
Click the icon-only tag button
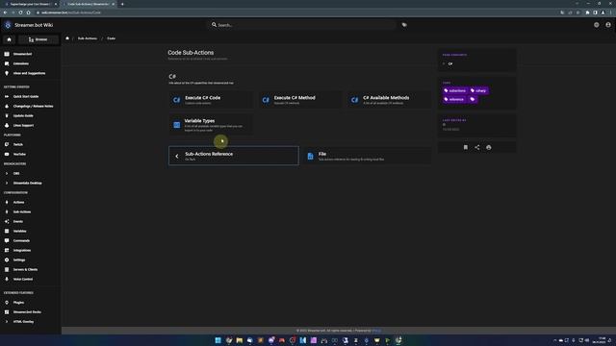tap(473, 99)
